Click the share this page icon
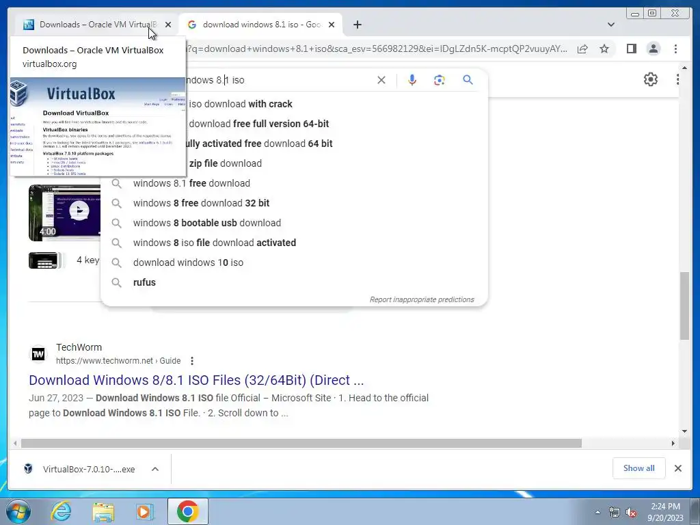This screenshot has height=525, width=700. 582,49
